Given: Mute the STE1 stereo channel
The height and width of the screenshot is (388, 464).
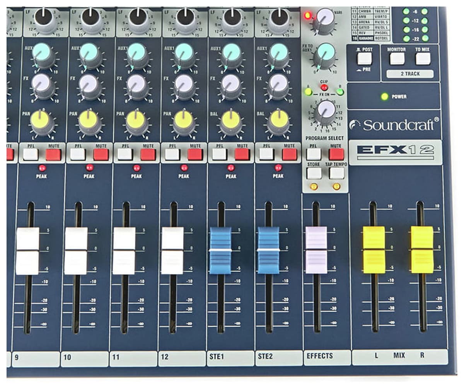Looking at the screenshot, I should click(x=242, y=154).
